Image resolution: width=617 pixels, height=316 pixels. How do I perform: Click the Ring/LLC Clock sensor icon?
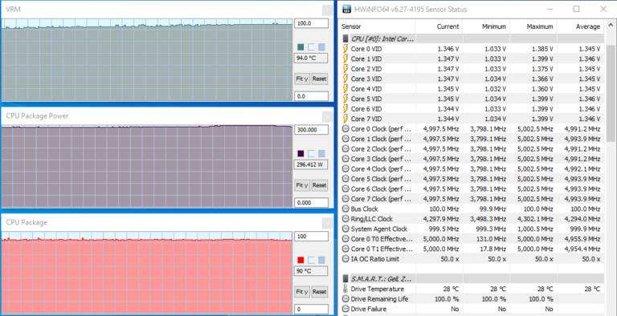345,219
